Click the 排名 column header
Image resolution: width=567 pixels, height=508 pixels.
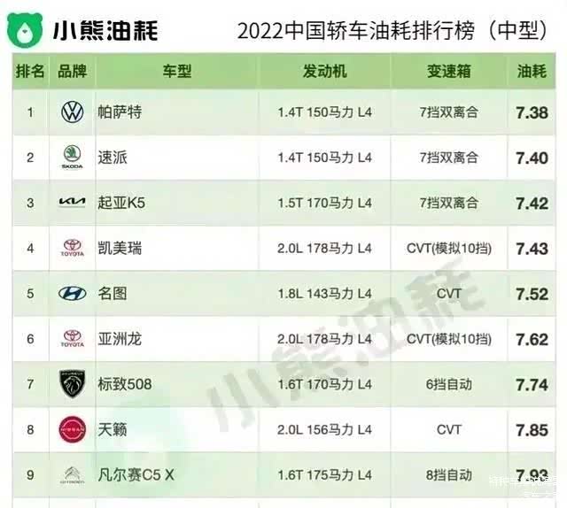[x=29, y=72]
